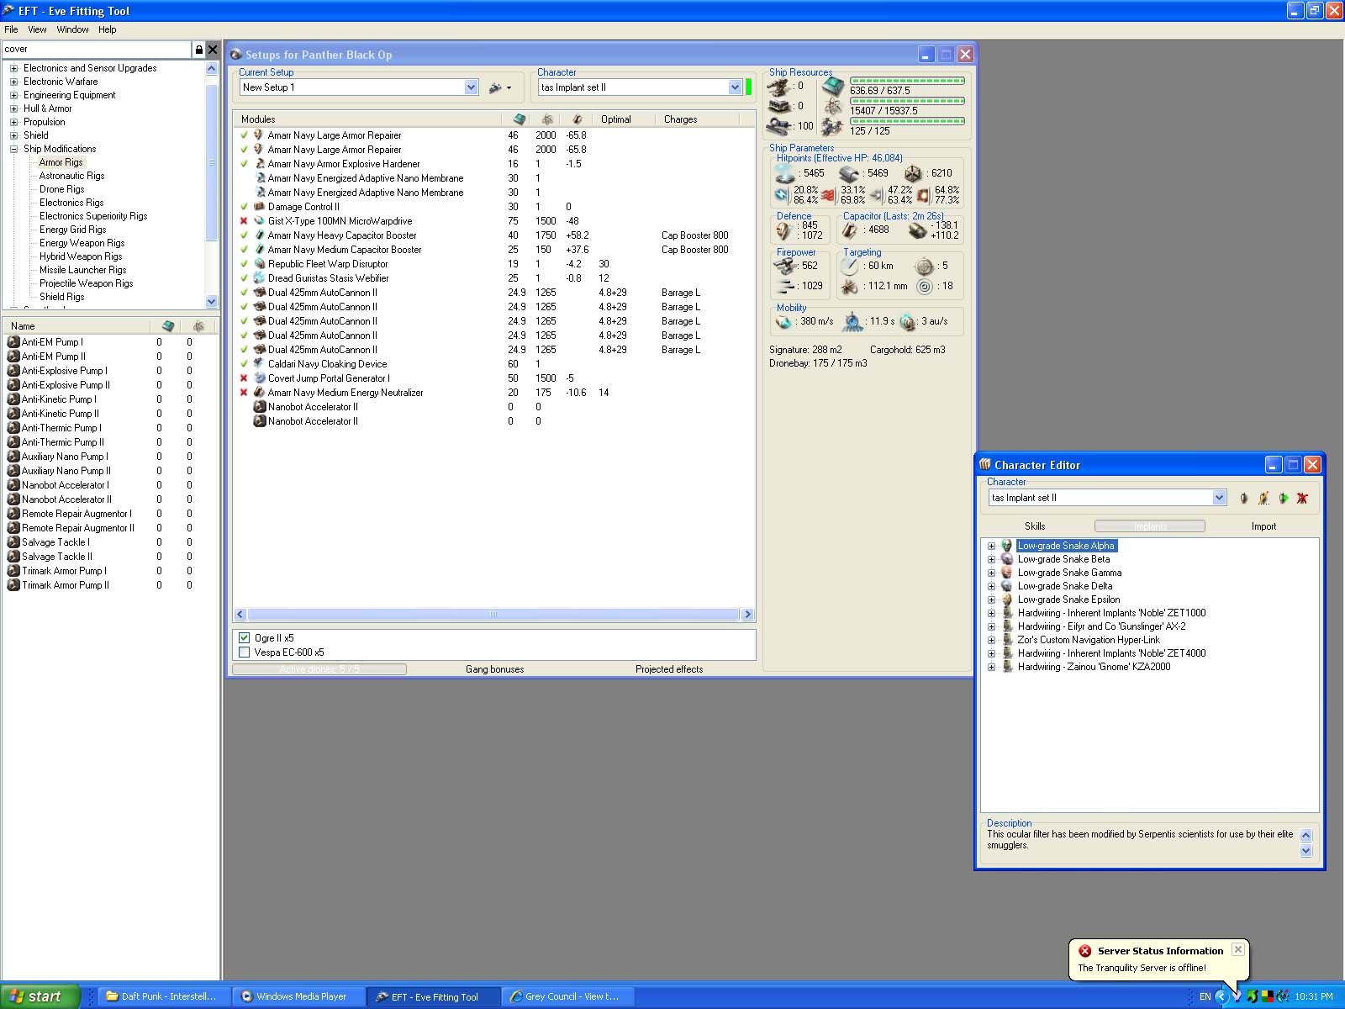The width and height of the screenshot is (1345, 1009).
Task: Expand Zor's Custom Navigation Hyper-Link node
Action: point(991,640)
